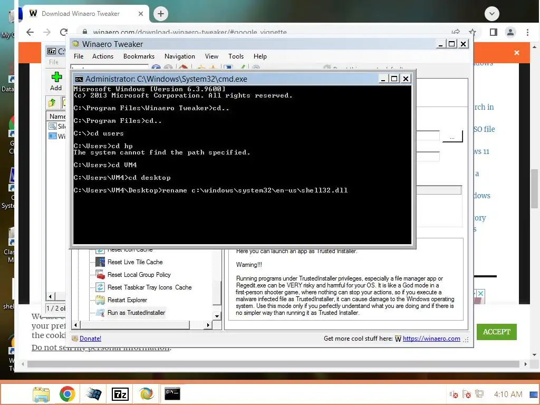
Task: Select Restart Explorer tree item
Action: (127, 300)
